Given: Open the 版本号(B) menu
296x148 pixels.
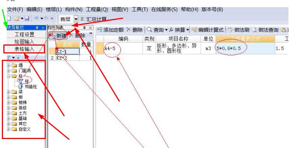Looking at the screenshot, I should tap(212, 9).
